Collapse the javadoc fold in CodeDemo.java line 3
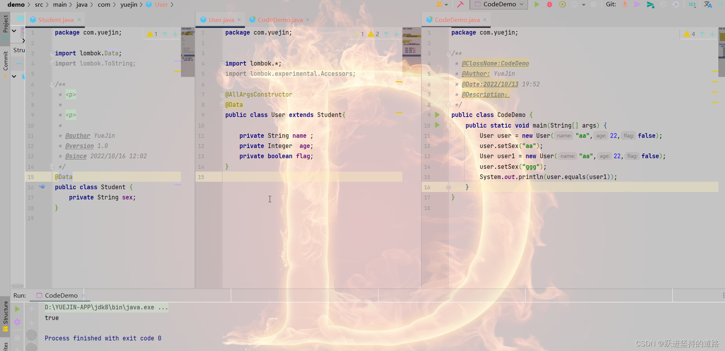This screenshot has height=351, width=725. tap(448, 53)
